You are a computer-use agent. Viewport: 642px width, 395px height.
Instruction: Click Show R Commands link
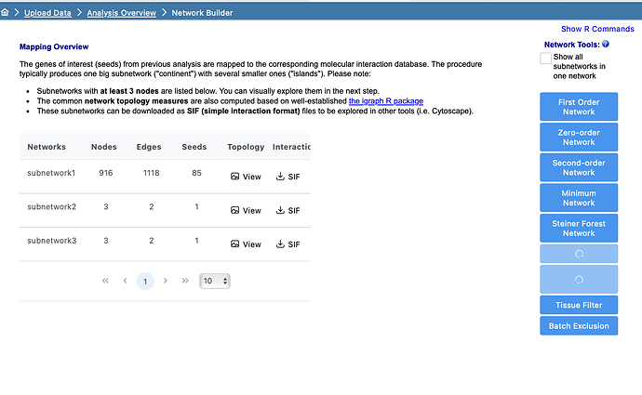[597, 29]
